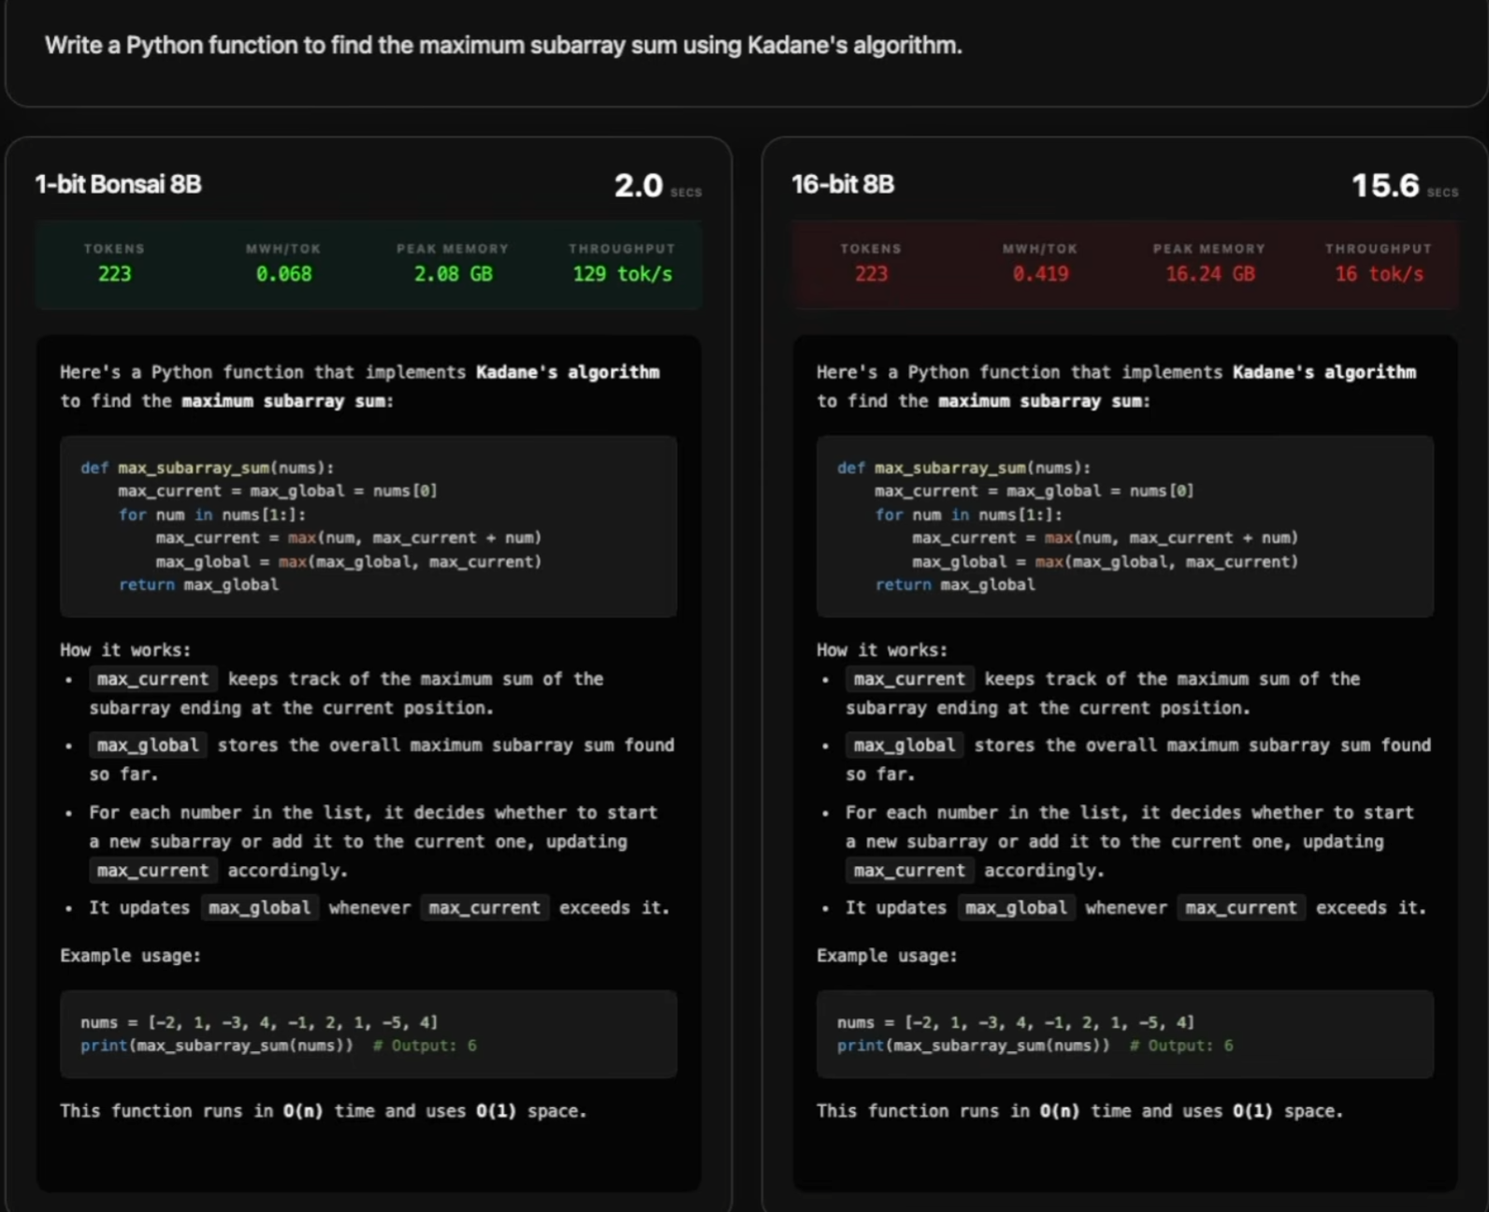Click "return max_global" line in Bonsai code
This screenshot has height=1212, width=1489.
[x=198, y=585]
